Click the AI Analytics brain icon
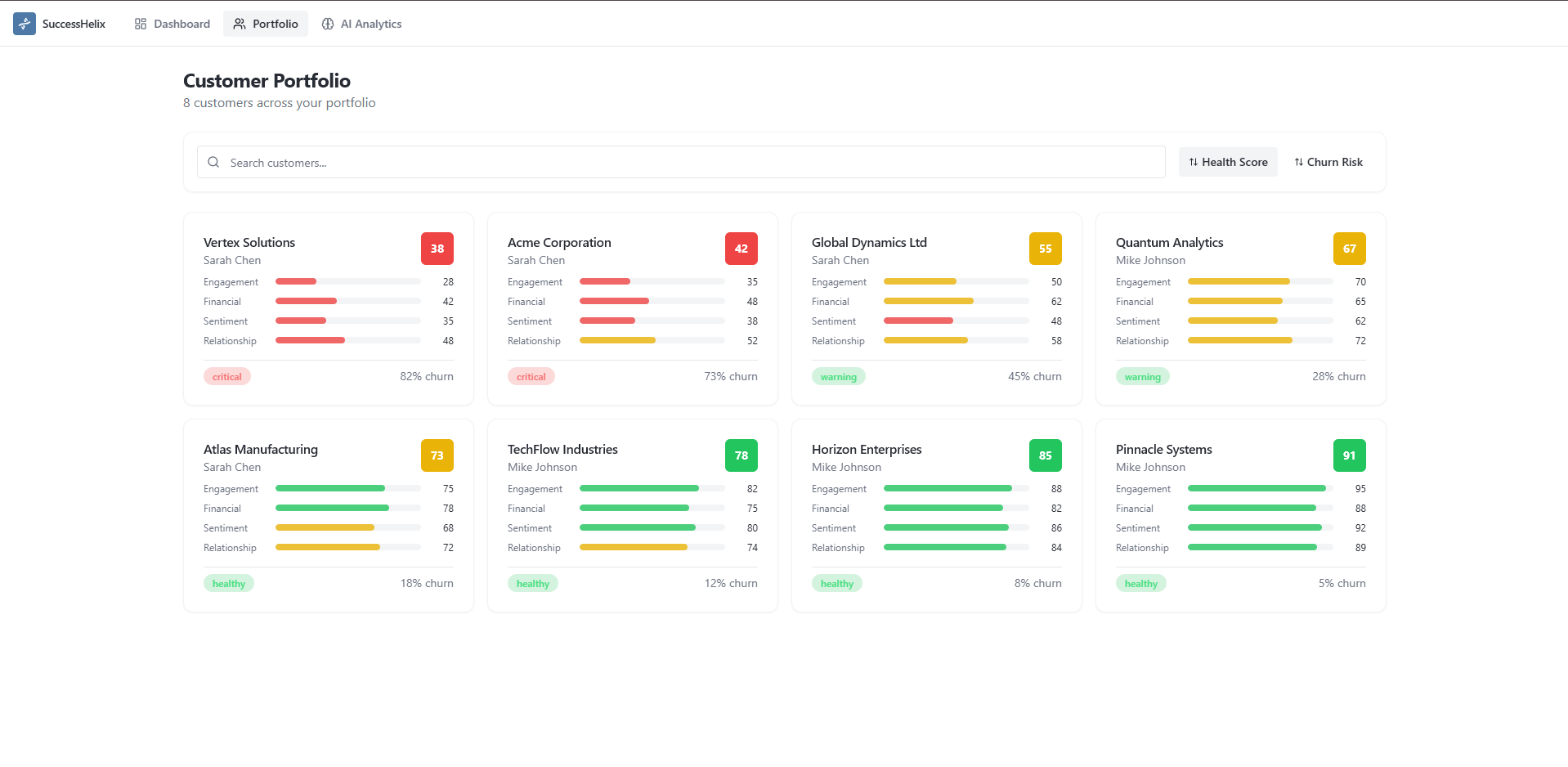Image resolution: width=1568 pixels, height=767 pixels. (x=328, y=24)
